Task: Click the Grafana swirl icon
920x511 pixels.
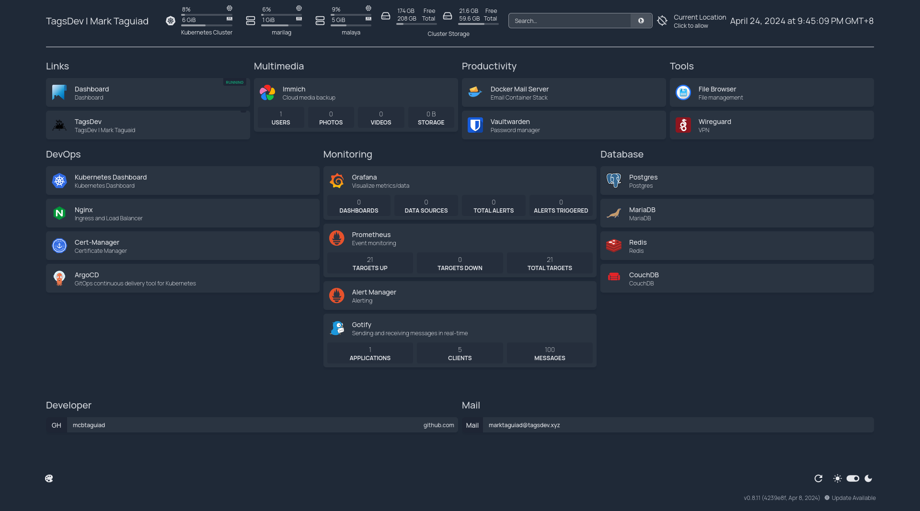Action: click(x=337, y=181)
